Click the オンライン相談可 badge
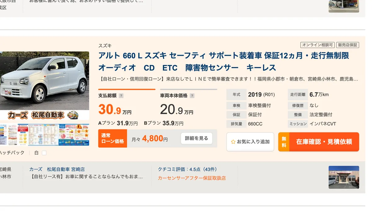This screenshot has height=212, width=377. (x=317, y=45)
